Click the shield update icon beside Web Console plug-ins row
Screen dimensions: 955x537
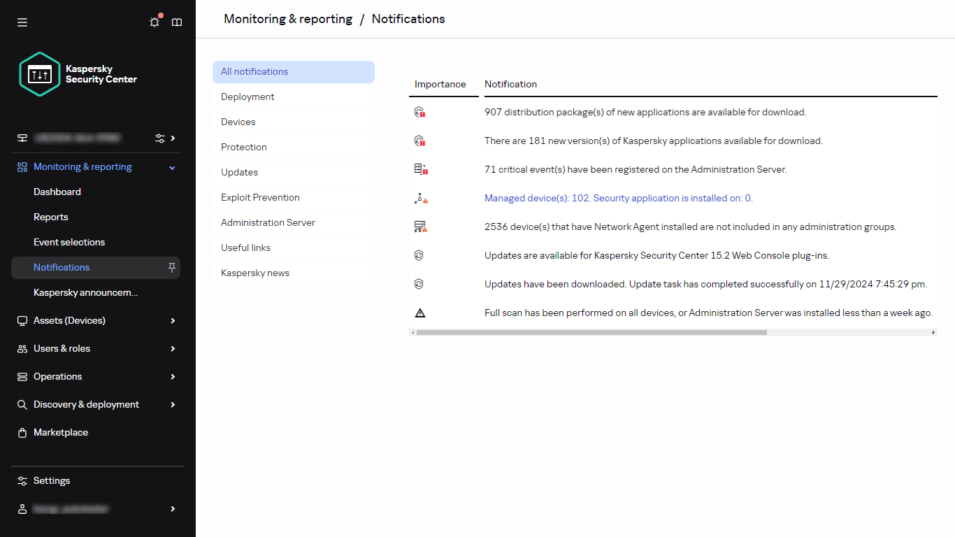pyautogui.click(x=419, y=255)
